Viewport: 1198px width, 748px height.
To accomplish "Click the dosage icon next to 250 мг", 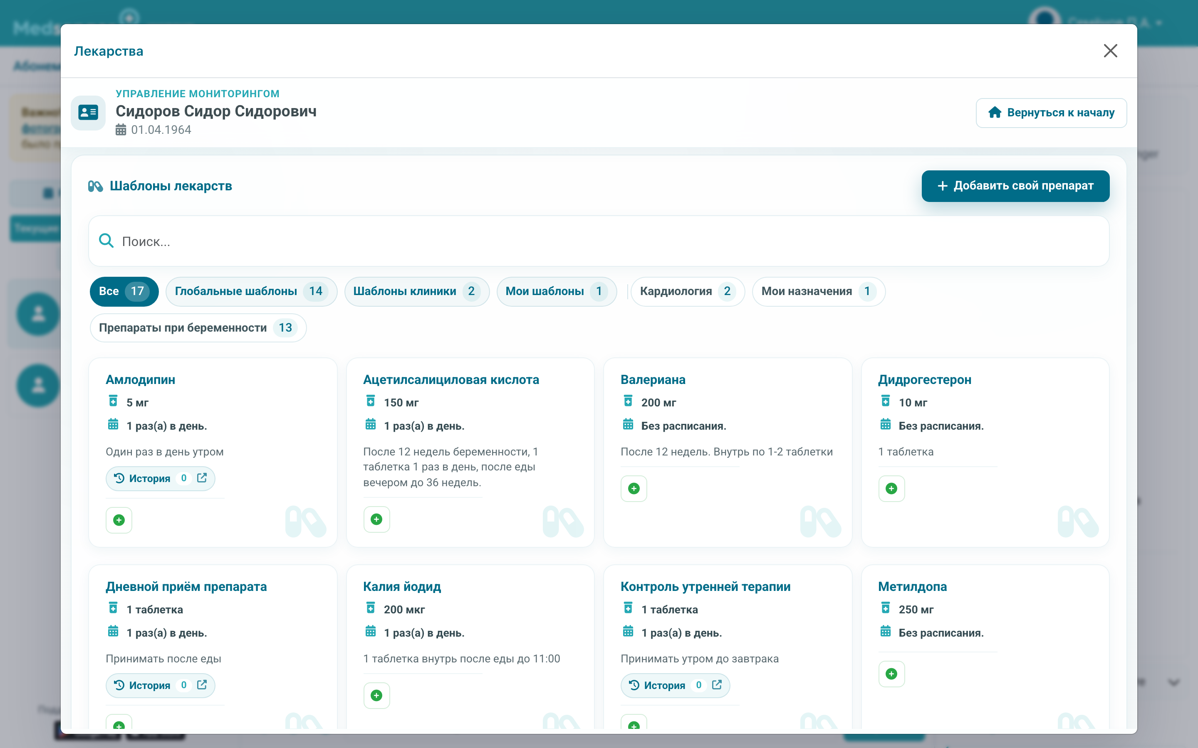I will 885,608.
